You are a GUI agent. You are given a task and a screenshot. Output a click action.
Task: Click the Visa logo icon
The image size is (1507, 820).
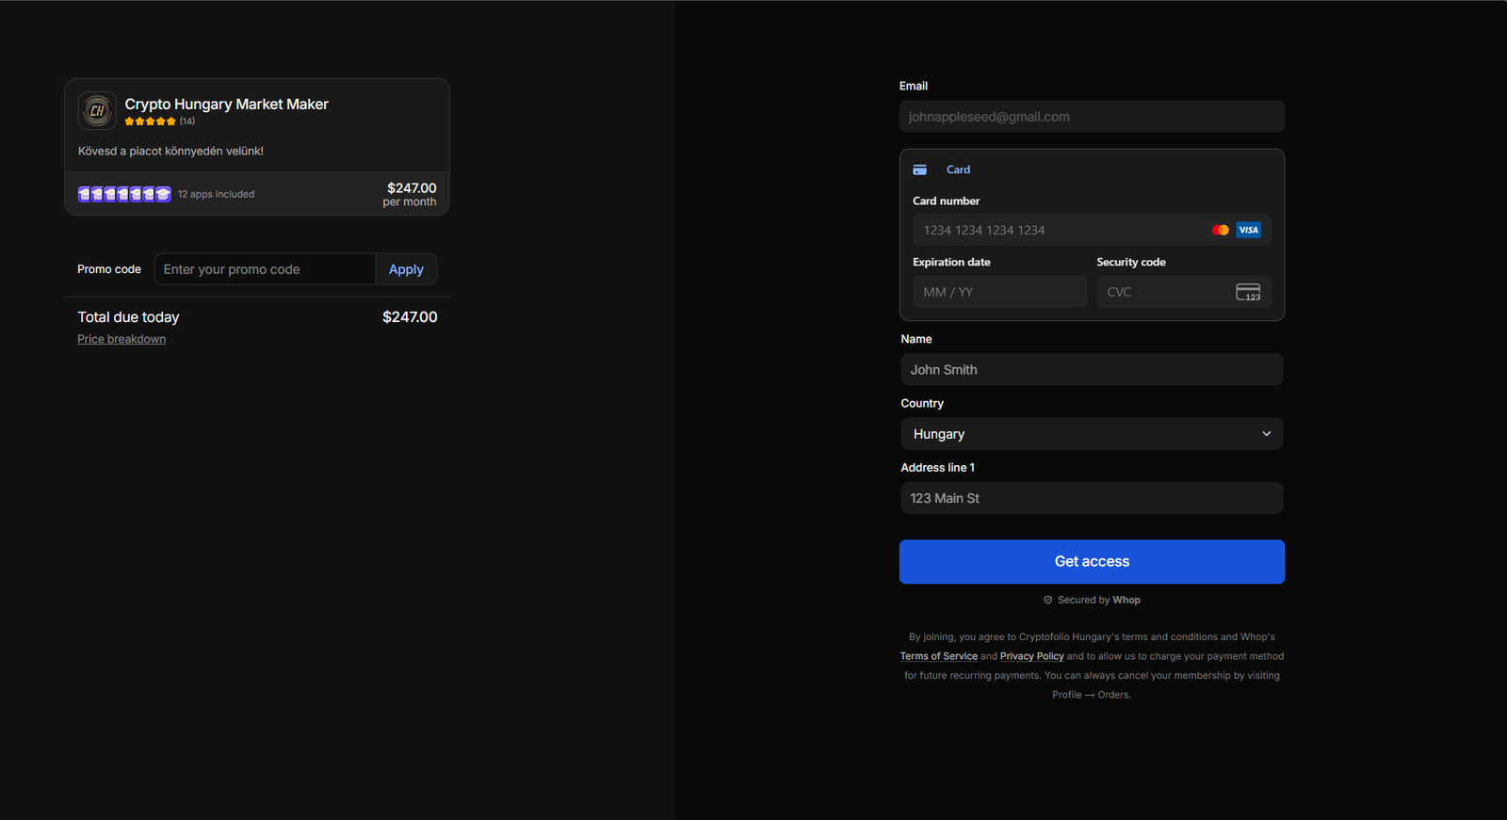pyautogui.click(x=1248, y=230)
